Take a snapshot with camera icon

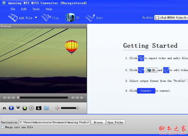coord(39,108)
